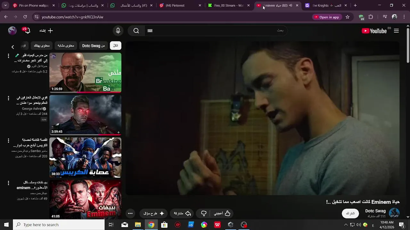This screenshot has height=230, width=410.
Task: Open Dotc Swag channel name link
Action: (x=375, y=211)
